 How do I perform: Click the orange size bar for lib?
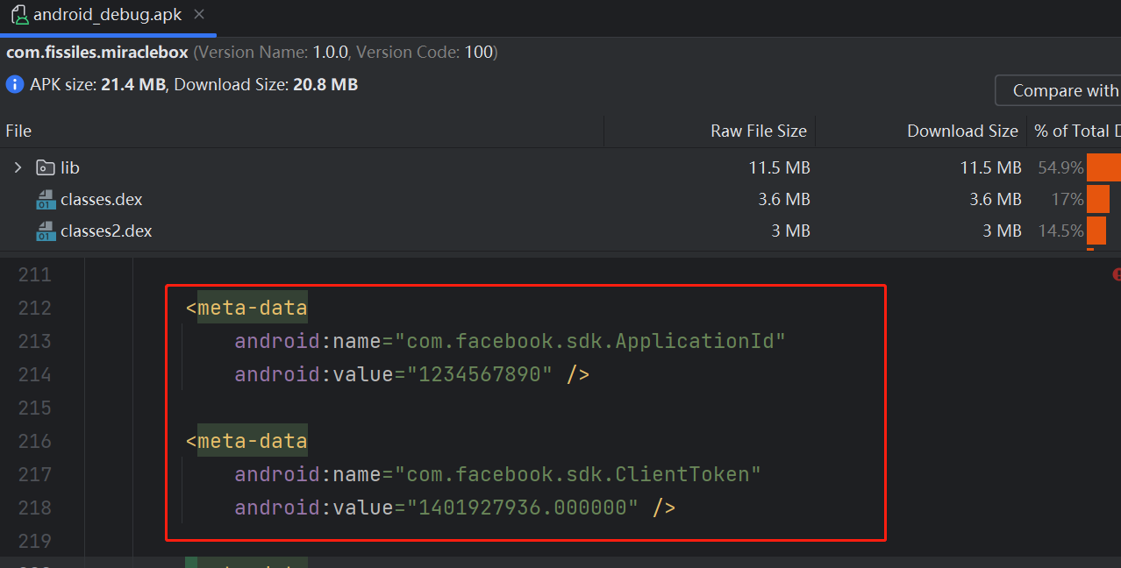[1103, 167]
